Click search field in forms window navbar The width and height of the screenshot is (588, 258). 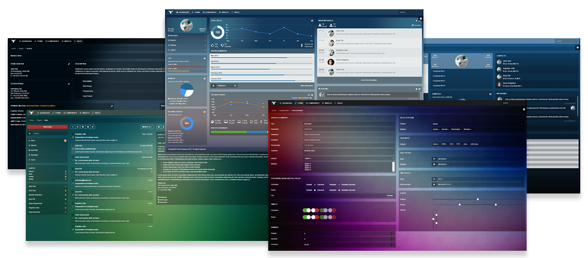pos(514,103)
